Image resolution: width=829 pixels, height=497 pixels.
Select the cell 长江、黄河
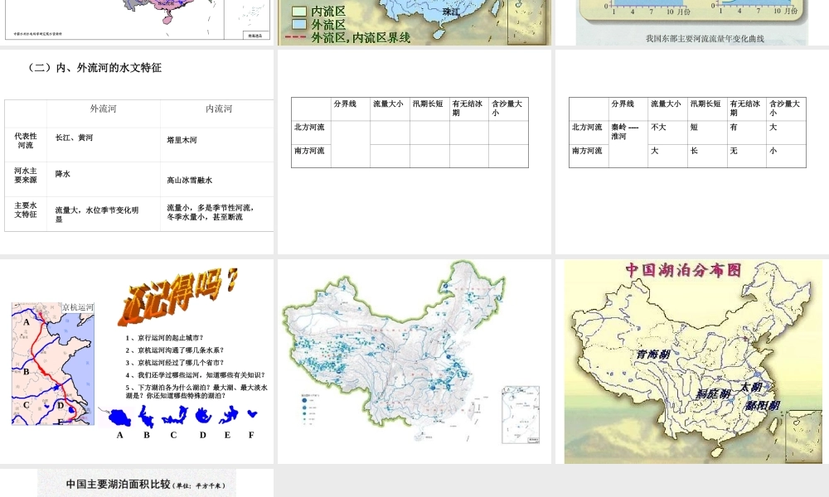pyautogui.click(x=74, y=138)
